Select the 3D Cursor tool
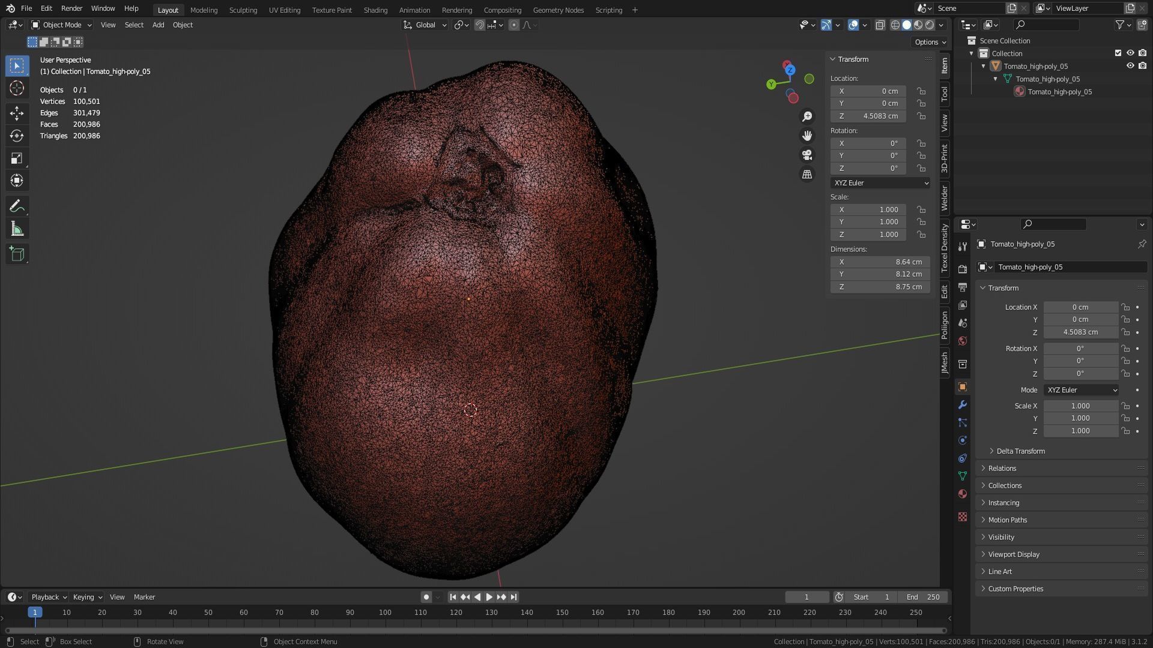Screen dimensions: 1153x648 [17, 88]
